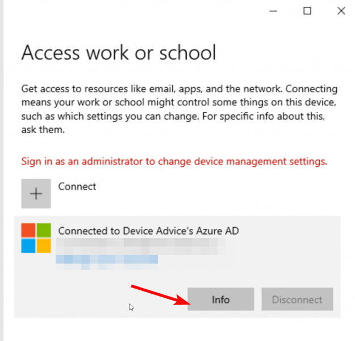Select the Microsoft logo beside the connected account
The width and height of the screenshot is (355, 341).
[36, 238]
